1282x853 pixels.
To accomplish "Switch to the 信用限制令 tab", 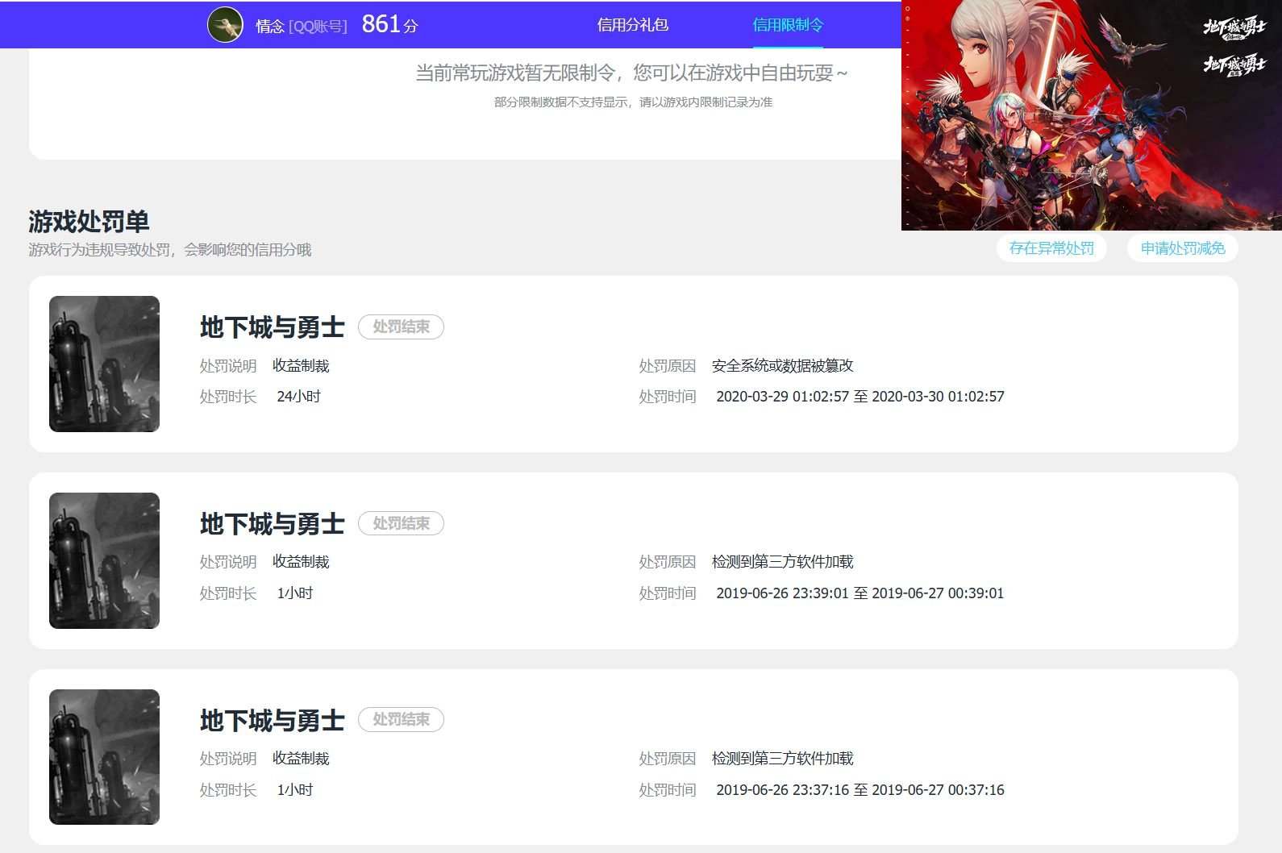I will pyautogui.click(x=788, y=25).
